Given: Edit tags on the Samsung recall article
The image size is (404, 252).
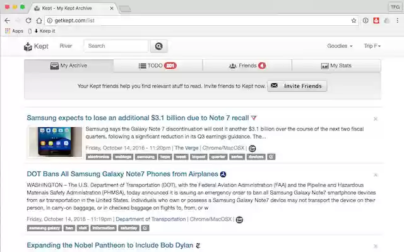Looking at the screenshot, I should click(x=271, y=157).
